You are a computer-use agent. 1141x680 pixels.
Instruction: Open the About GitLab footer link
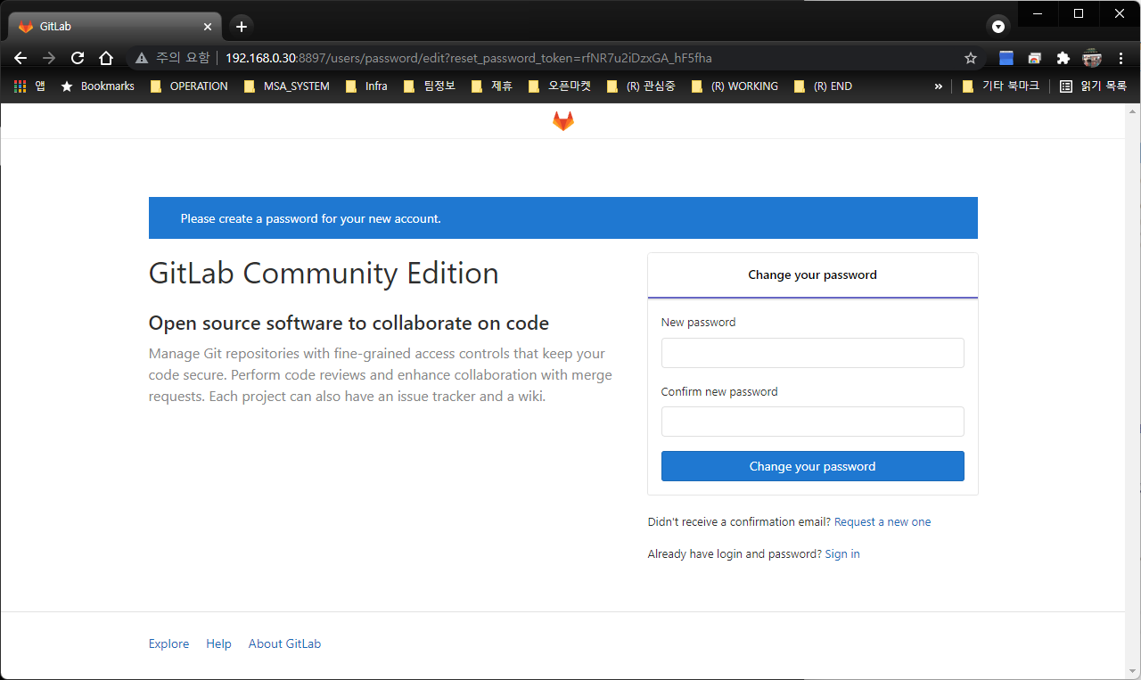tap(284, 644)
